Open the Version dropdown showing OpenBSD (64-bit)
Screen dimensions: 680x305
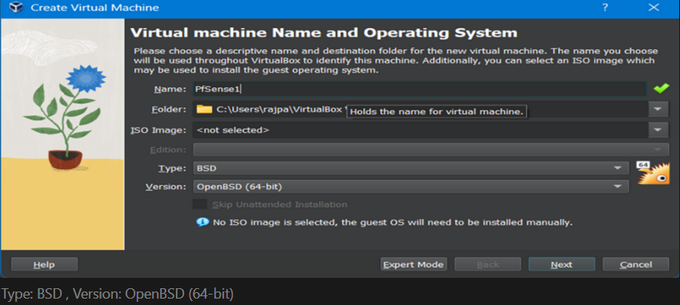coord(410,187)
